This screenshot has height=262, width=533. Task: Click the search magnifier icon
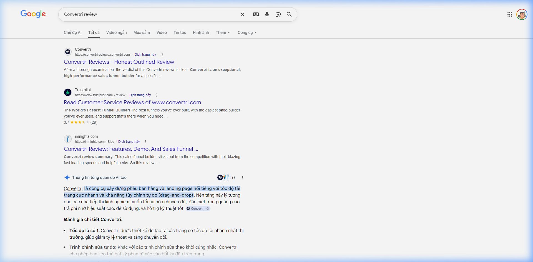[x=289, y=14]
